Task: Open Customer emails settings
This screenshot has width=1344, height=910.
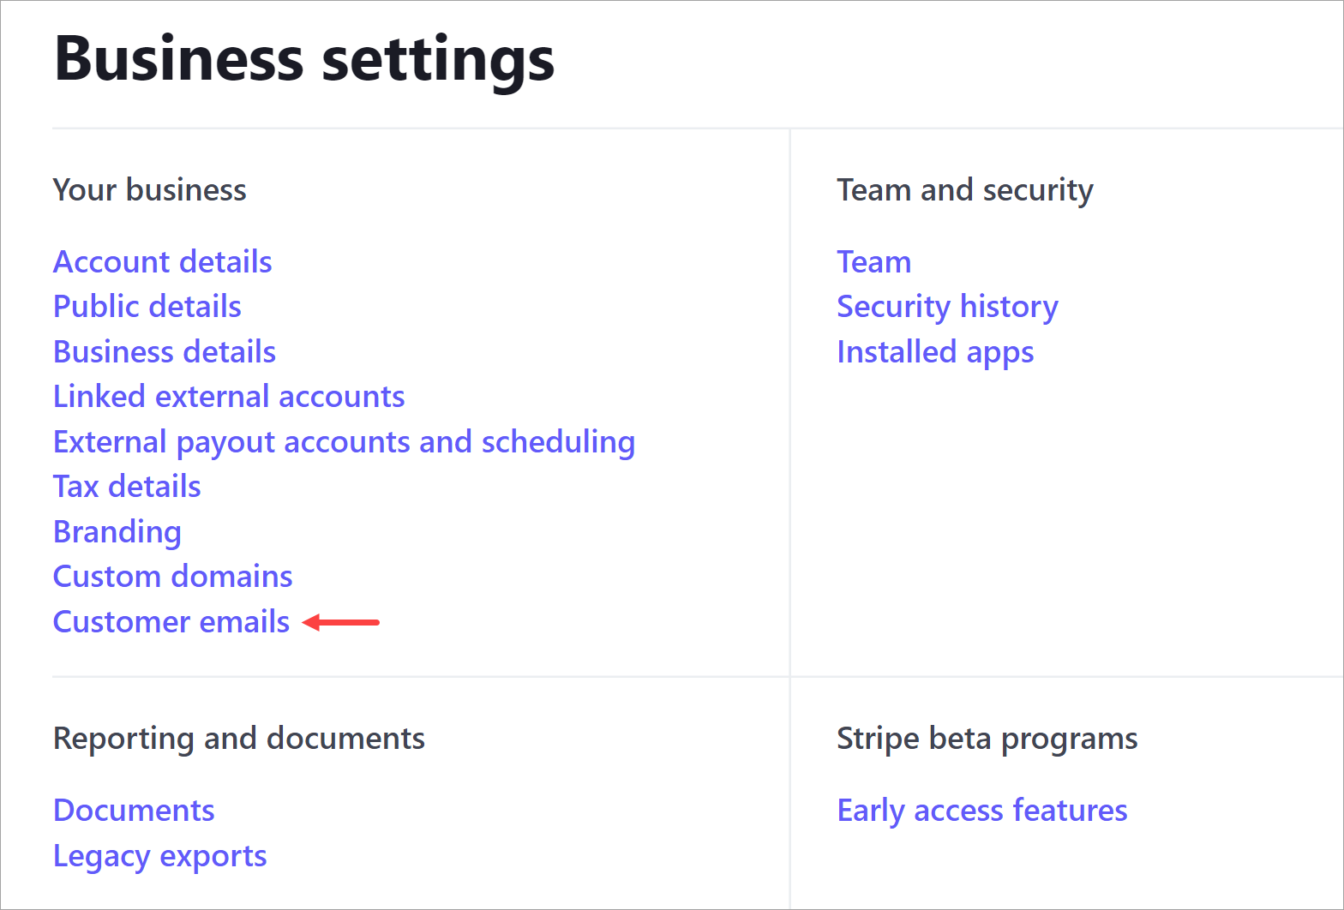Action: 171,622
